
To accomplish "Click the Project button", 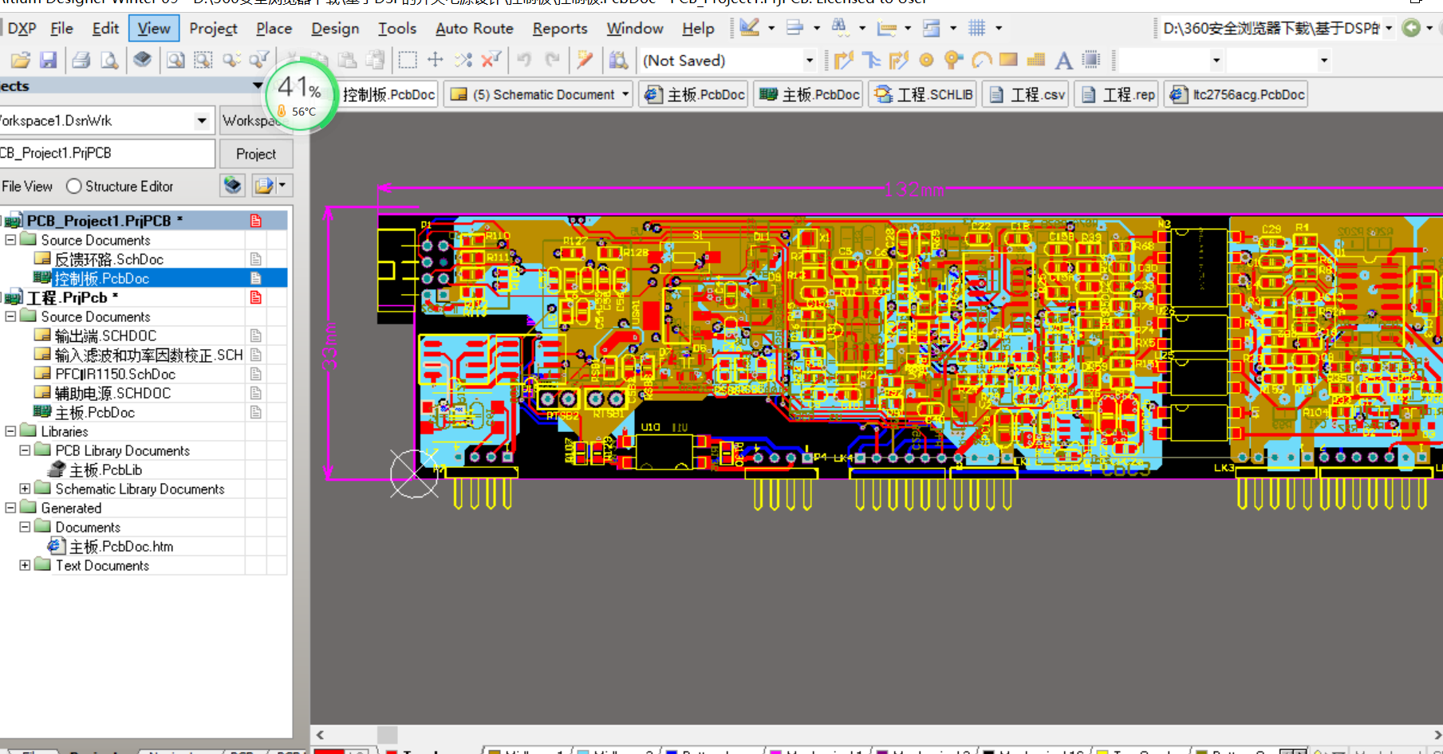I will coord(256,154).
